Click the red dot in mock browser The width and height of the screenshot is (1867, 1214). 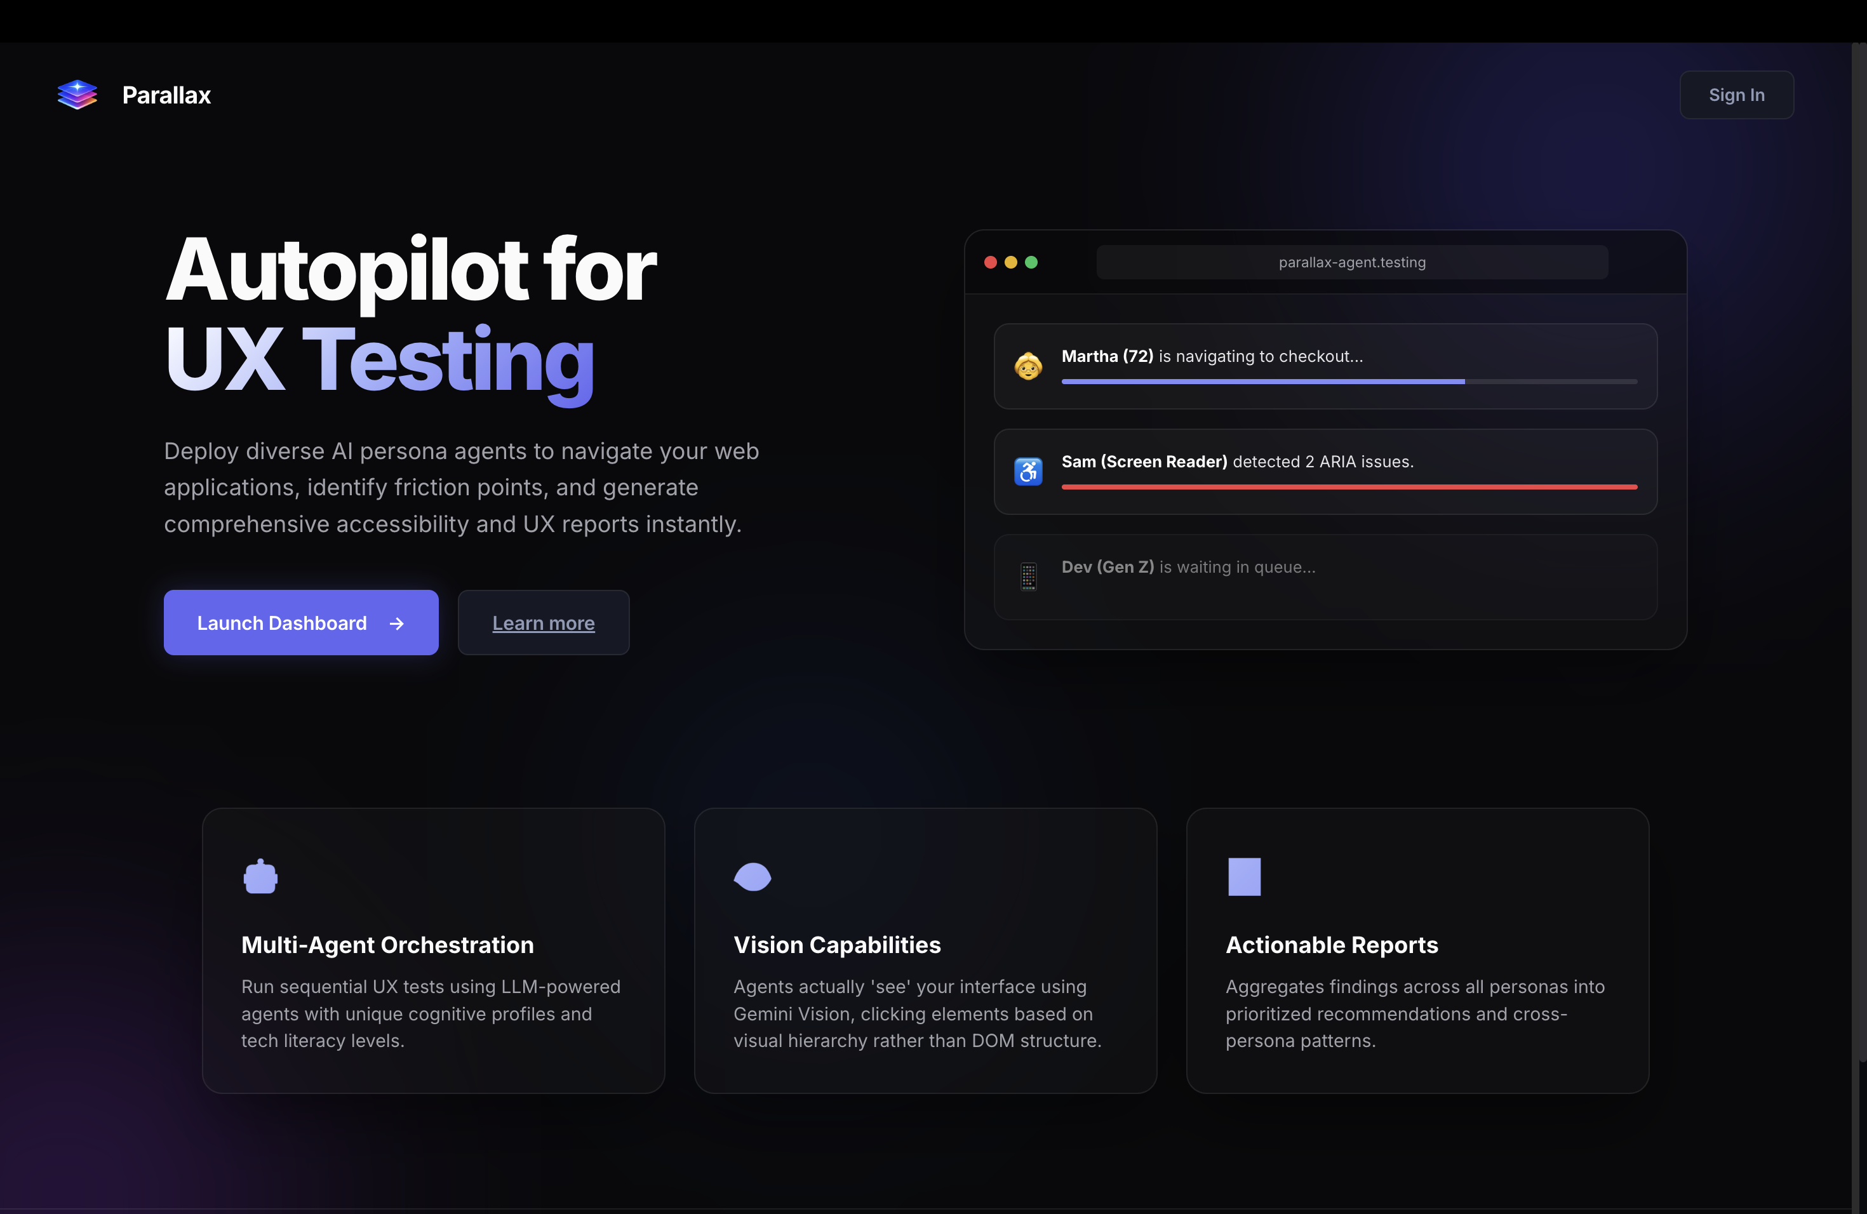coord(991,262)
